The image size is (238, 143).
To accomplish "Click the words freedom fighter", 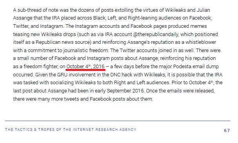I will pyautogui.click(x=41, y=67).
